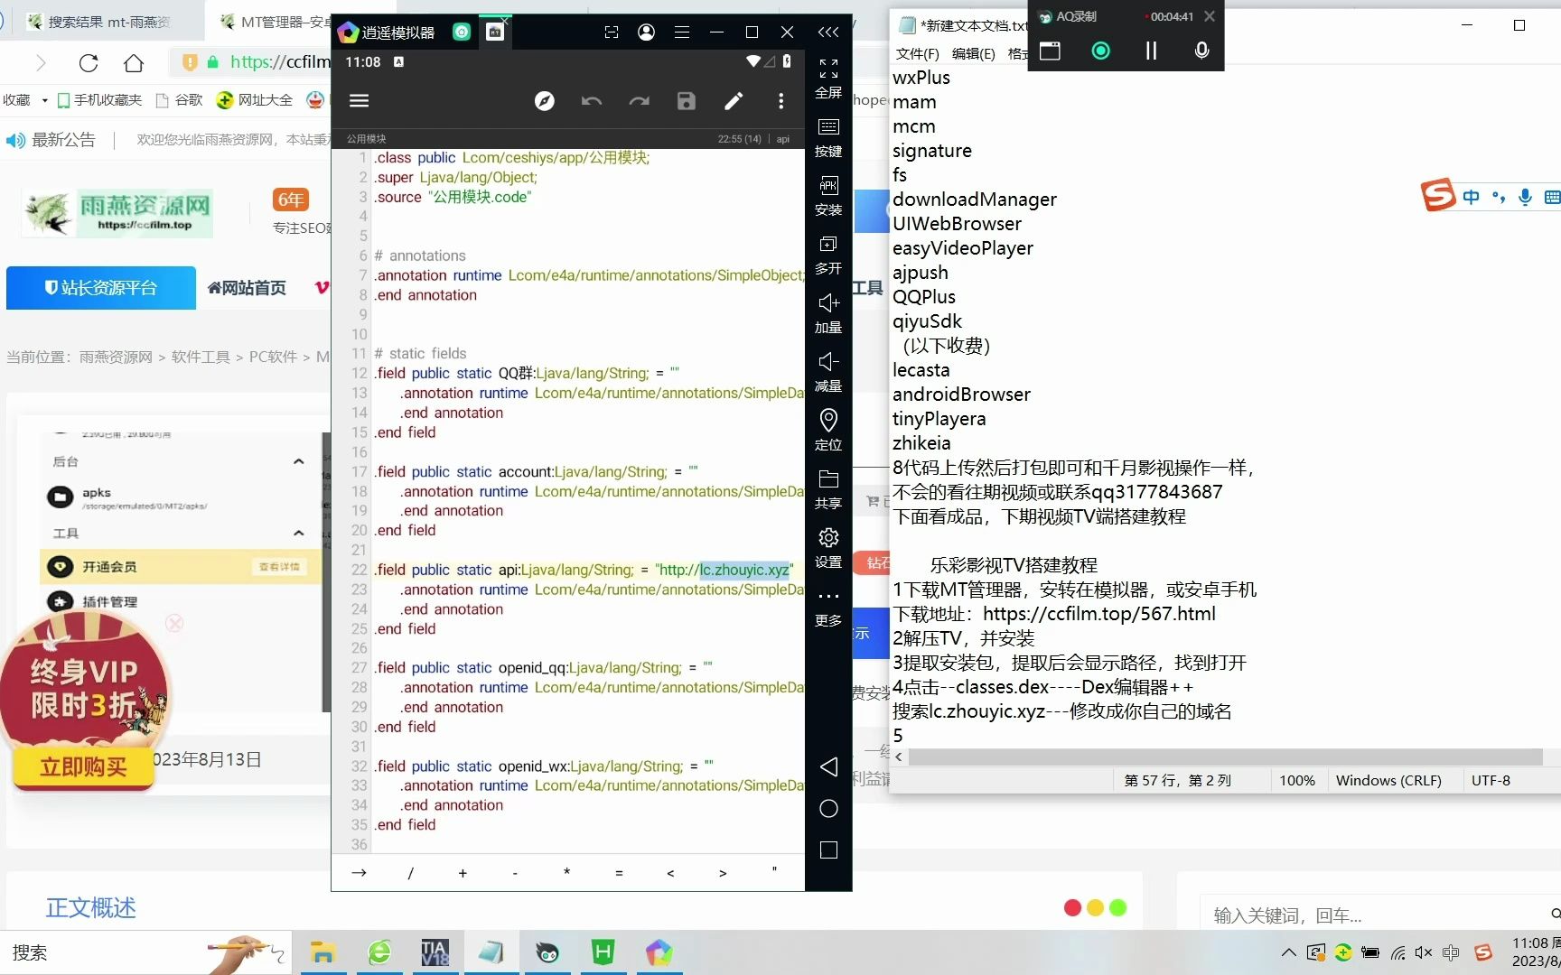Click the window capture icon in AQ recorder
The height and width of the screenshot is (975, 1561).
1050,51
